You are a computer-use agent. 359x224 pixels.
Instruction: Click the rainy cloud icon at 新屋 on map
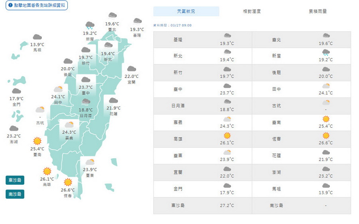(90, 25)
